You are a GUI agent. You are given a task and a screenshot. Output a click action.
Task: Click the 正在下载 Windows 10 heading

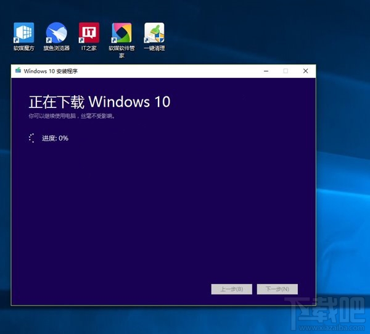tap(99, 102)
